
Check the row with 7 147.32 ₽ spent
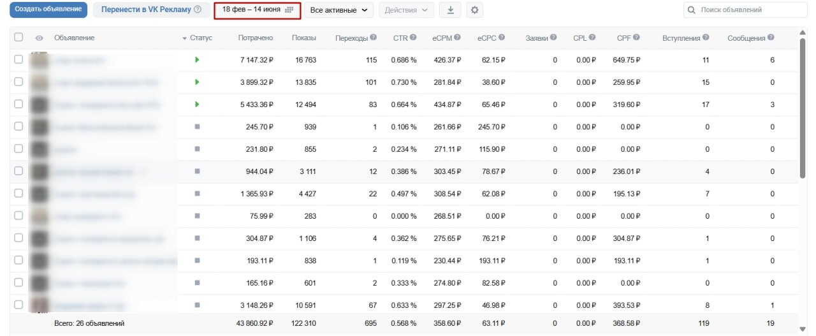coord(18,59)
